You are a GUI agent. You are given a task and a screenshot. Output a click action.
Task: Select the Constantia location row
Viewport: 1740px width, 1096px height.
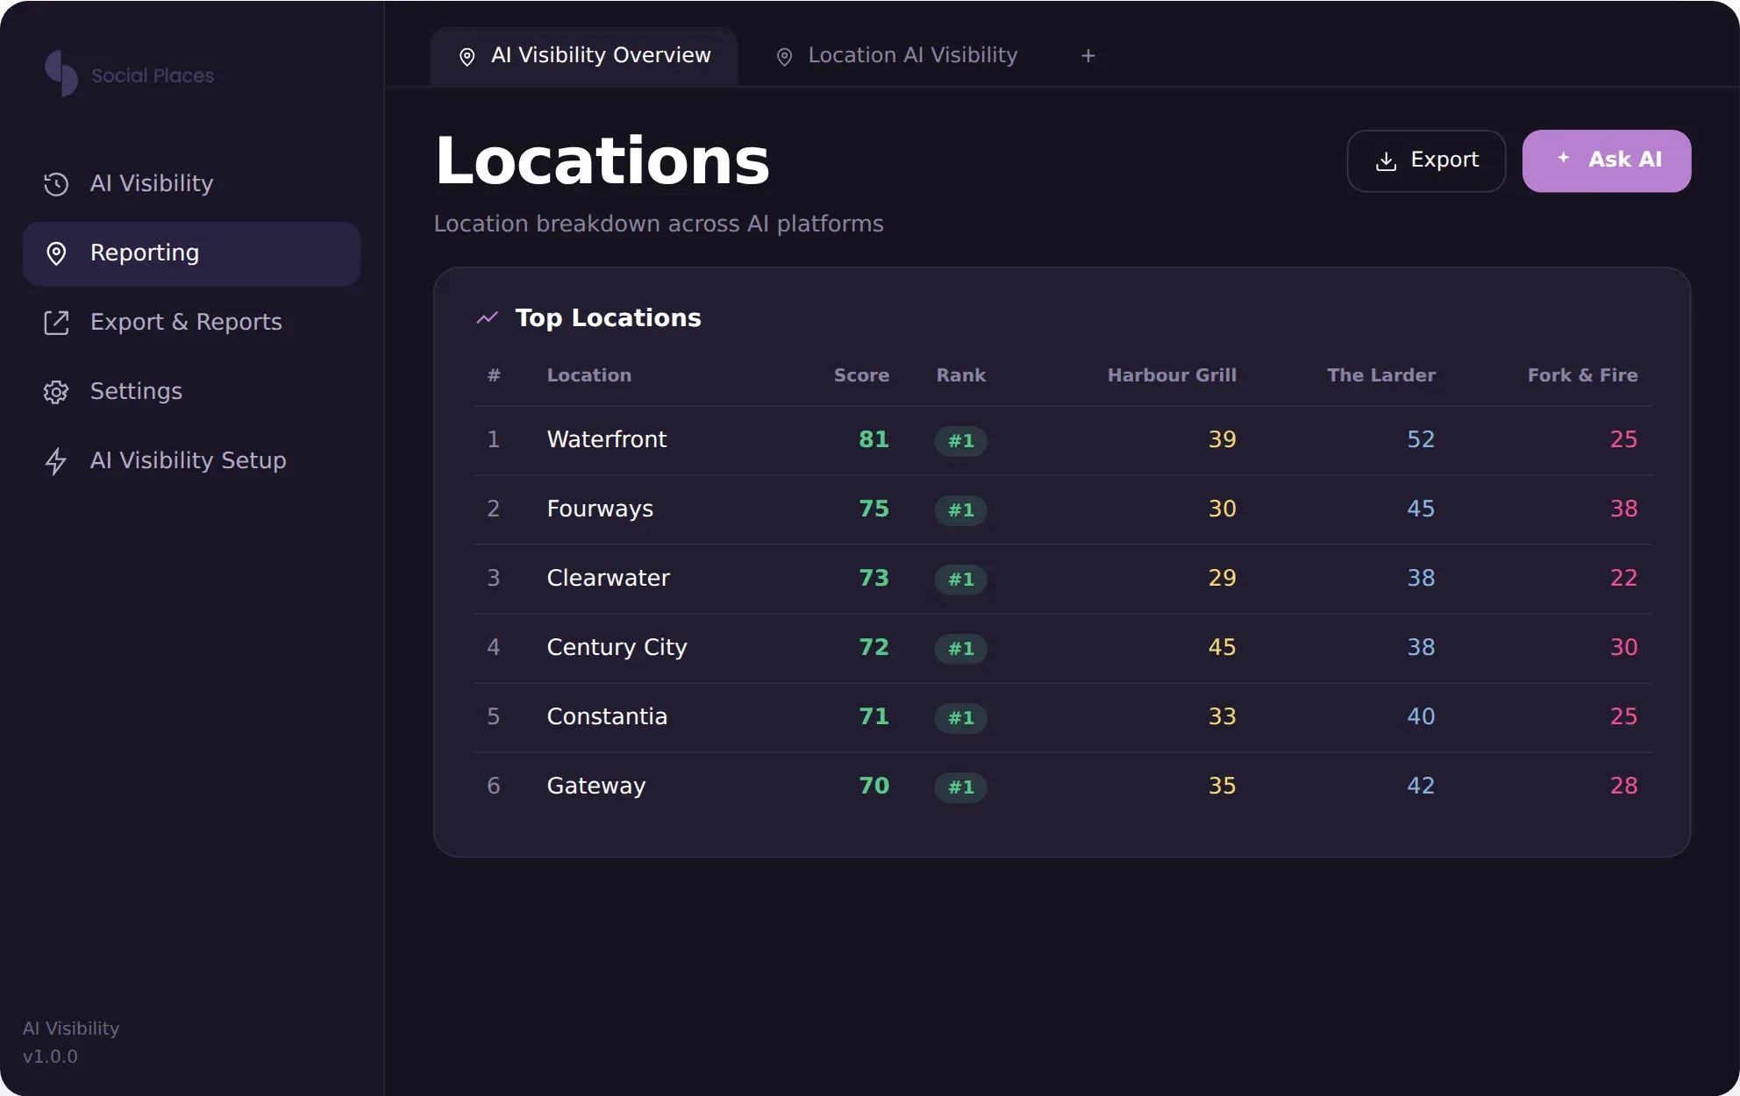pos(1062,717)
